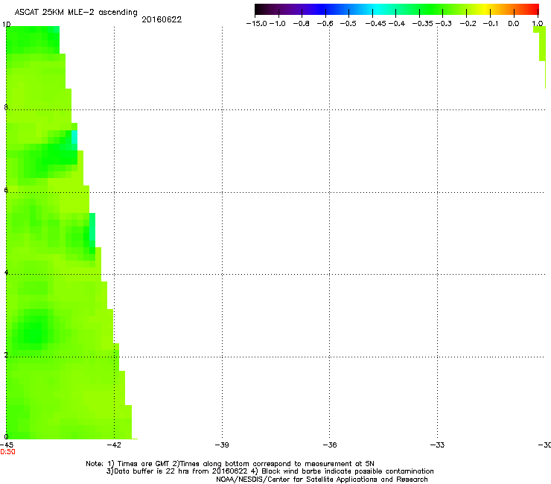
Task: Click the date label "20160622"
Action: tap(162, 19)
